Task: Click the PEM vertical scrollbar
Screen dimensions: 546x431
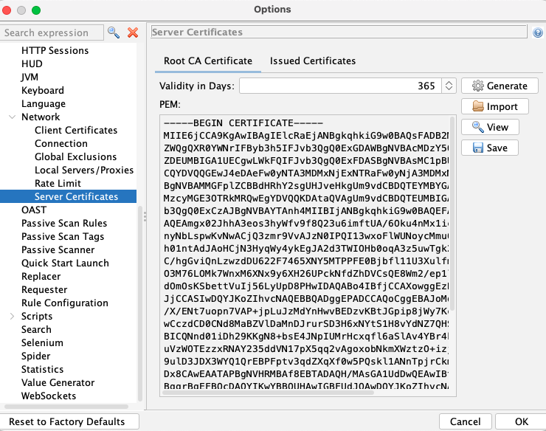Action: tap(453, 213)
